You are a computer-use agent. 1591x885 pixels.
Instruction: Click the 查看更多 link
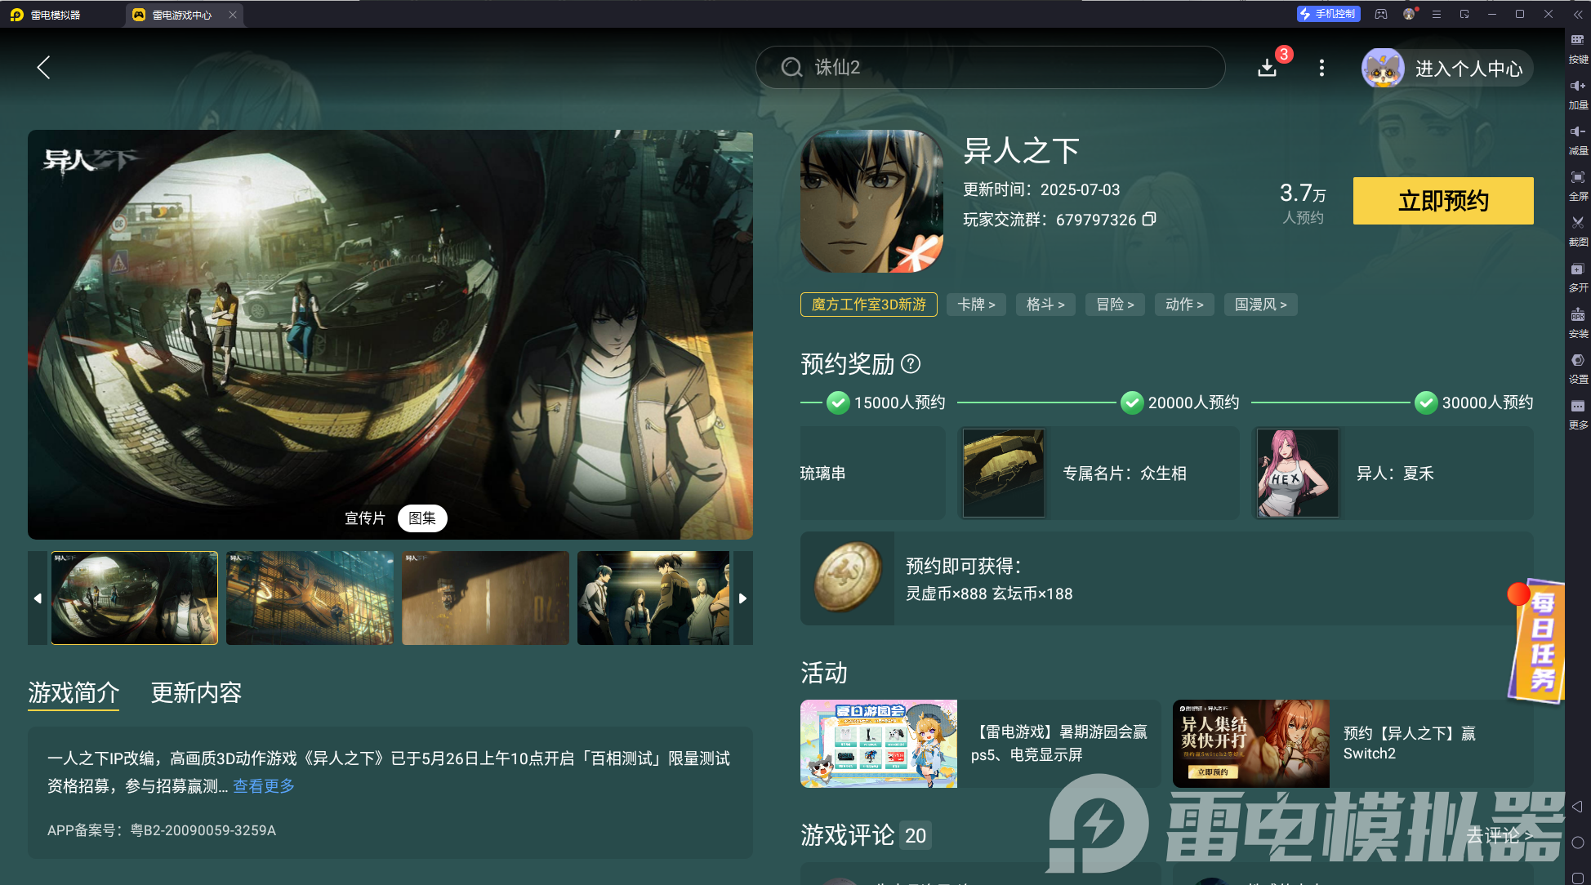264,786
